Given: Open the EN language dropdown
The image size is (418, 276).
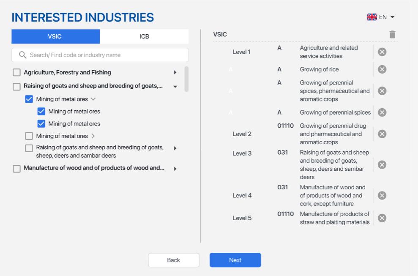Looking at the screenshot, I should coord(380,17).
